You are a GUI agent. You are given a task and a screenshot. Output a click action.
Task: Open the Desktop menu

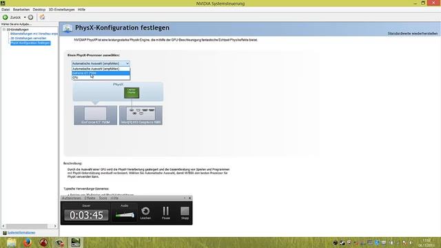(x=39, y=10)
